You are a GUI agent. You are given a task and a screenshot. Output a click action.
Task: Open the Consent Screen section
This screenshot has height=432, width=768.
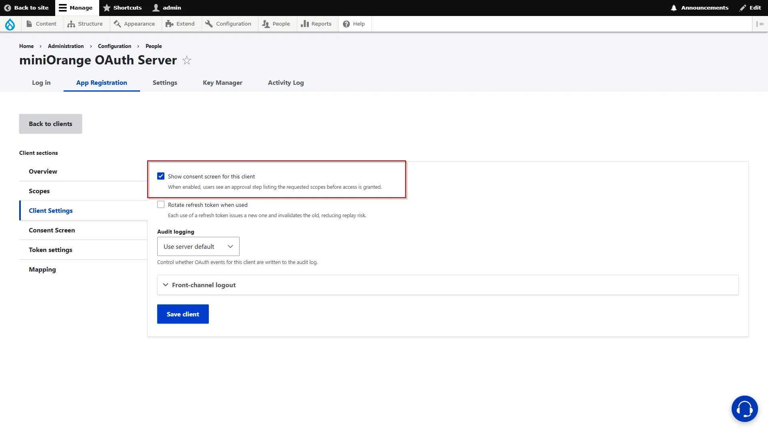pyautogui.click(x=83, y=230)
